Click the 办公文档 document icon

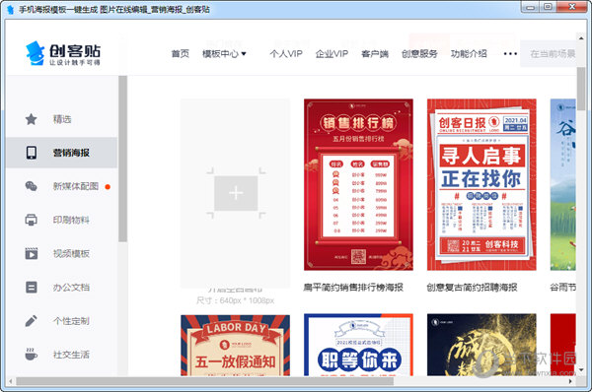point(31,288)
